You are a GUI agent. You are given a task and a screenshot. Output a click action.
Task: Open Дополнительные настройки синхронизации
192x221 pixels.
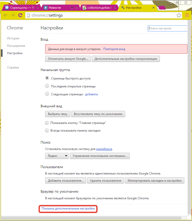point(126,59)
